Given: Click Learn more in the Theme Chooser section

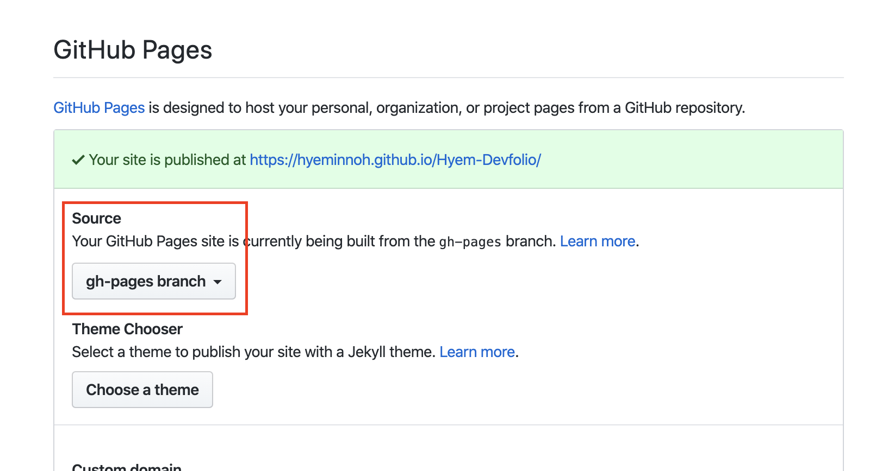Looking at the screenshot, I should click(x=477, y=352).
